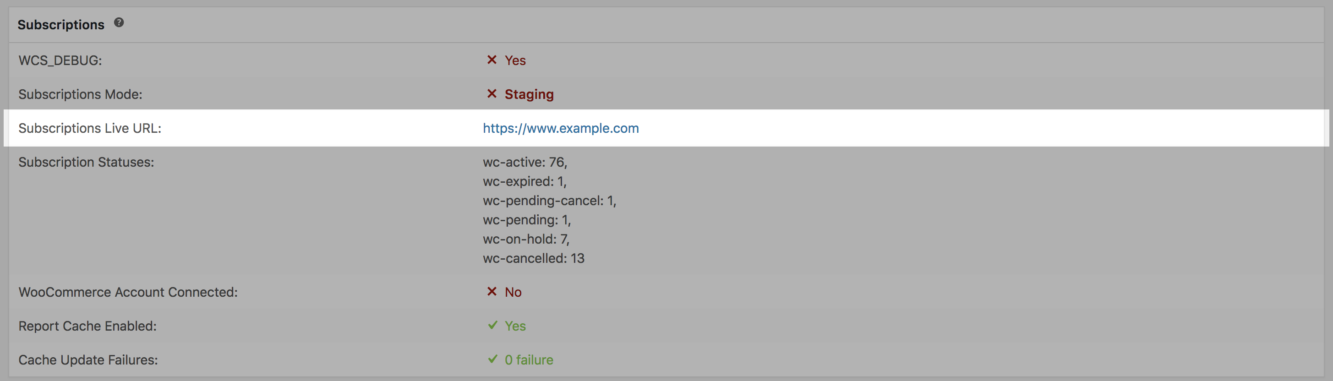
Task: Click the red X next to WCS_DEBUG Yes
Action: point(492,60)
